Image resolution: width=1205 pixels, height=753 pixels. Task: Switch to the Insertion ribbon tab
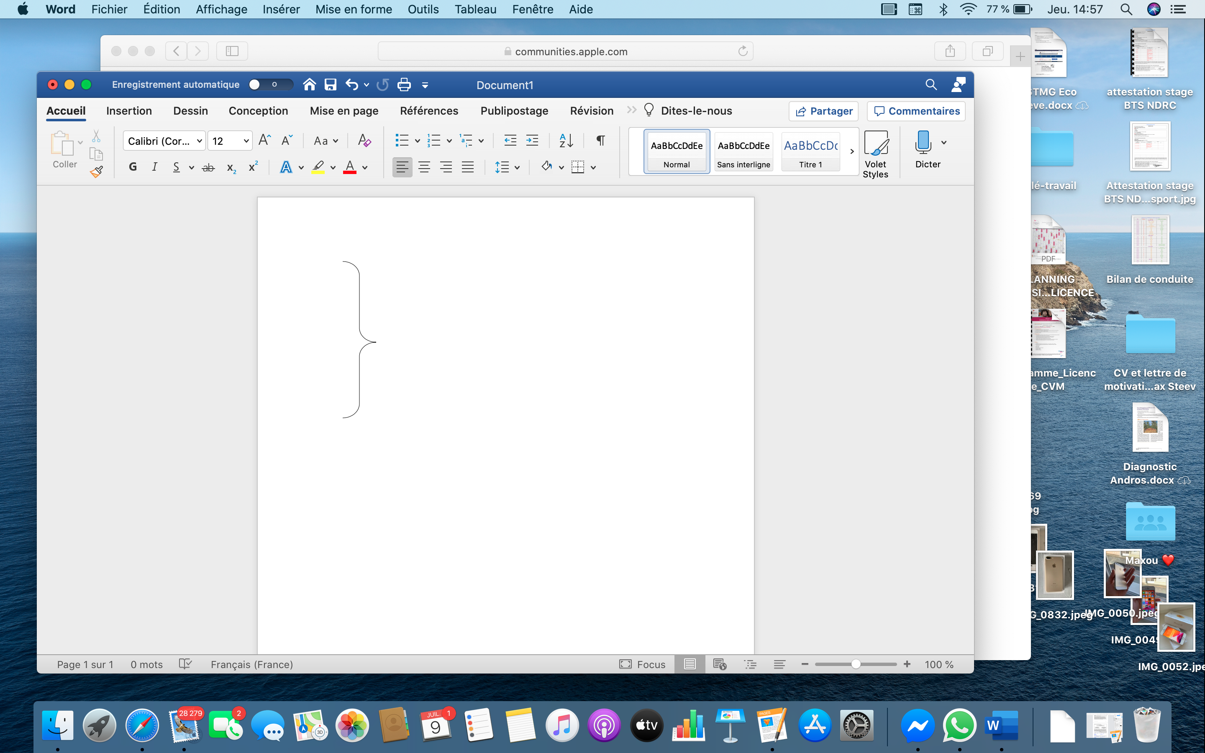coord(129,111)
